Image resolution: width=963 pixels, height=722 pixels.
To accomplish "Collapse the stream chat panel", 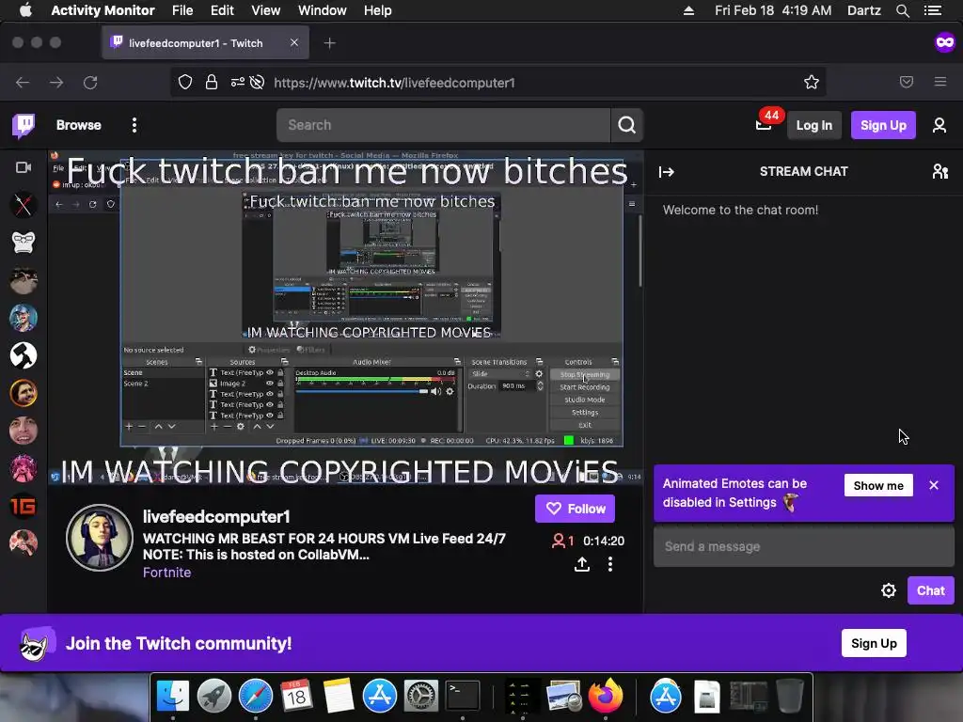I will point(667,172).
